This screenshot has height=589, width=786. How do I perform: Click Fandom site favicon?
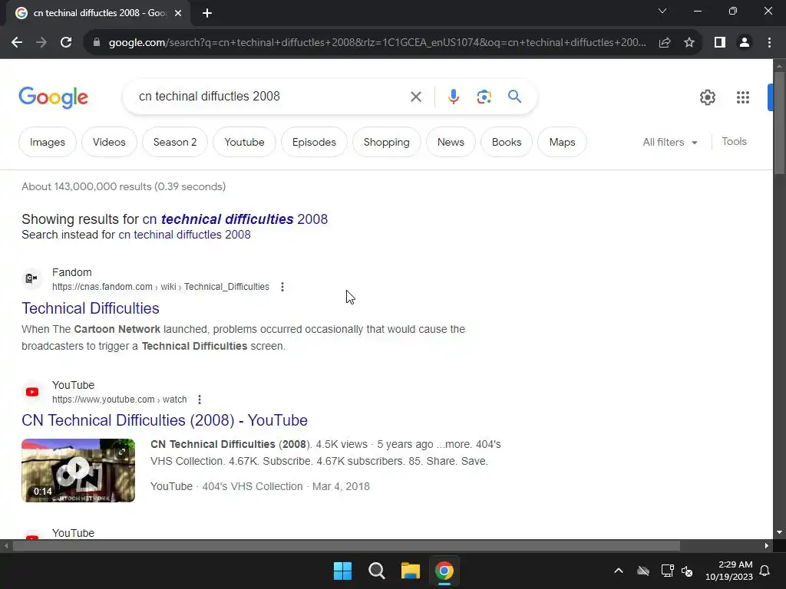click(x=32, y=278)
